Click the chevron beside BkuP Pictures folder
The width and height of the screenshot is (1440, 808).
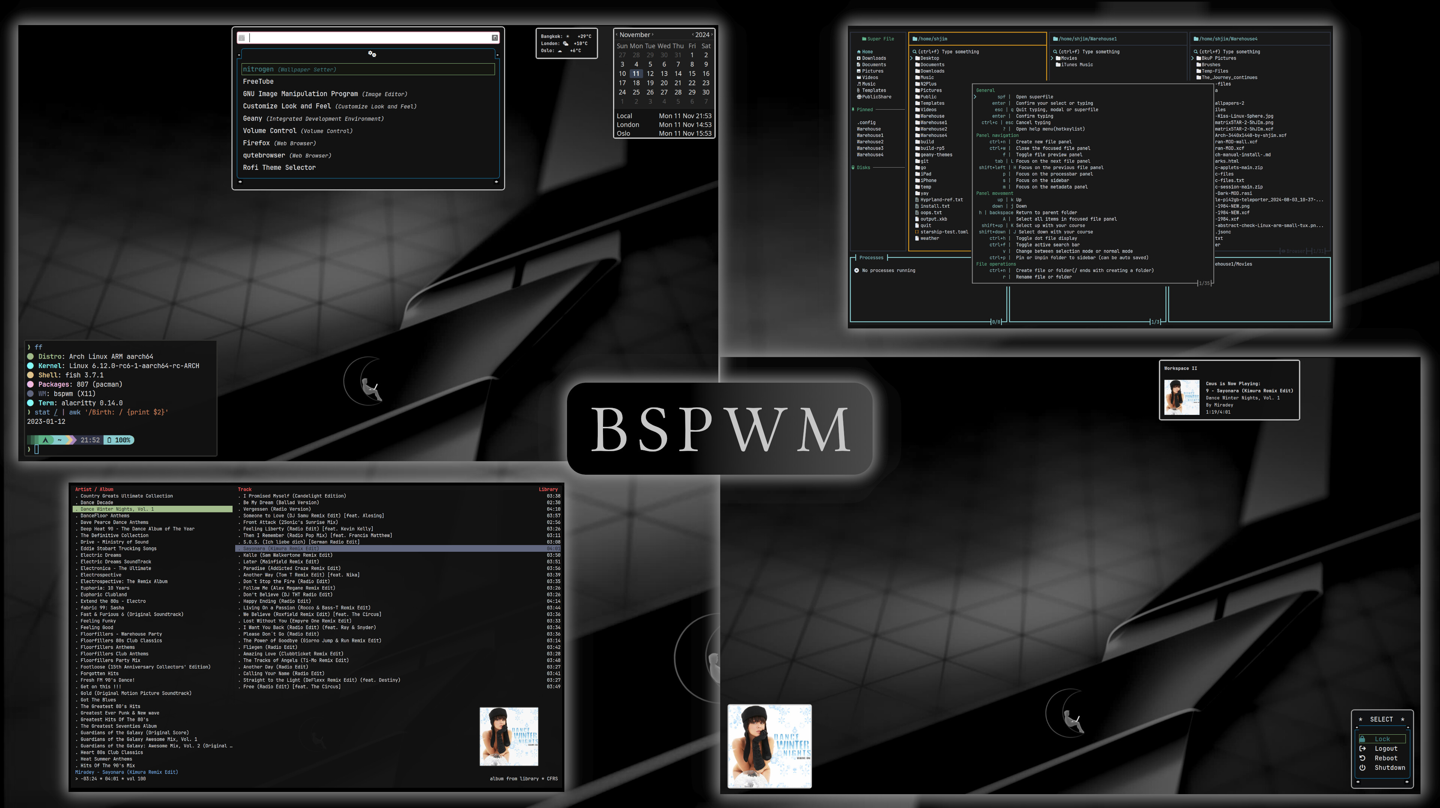pyautogui.click(x=1192, y=58)
